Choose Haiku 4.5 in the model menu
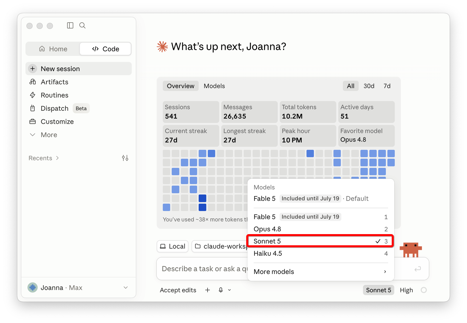The width and height of the screenshot is (467, 323). coord(320,253)
